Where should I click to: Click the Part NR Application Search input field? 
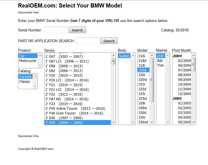[x=87, y=41]
